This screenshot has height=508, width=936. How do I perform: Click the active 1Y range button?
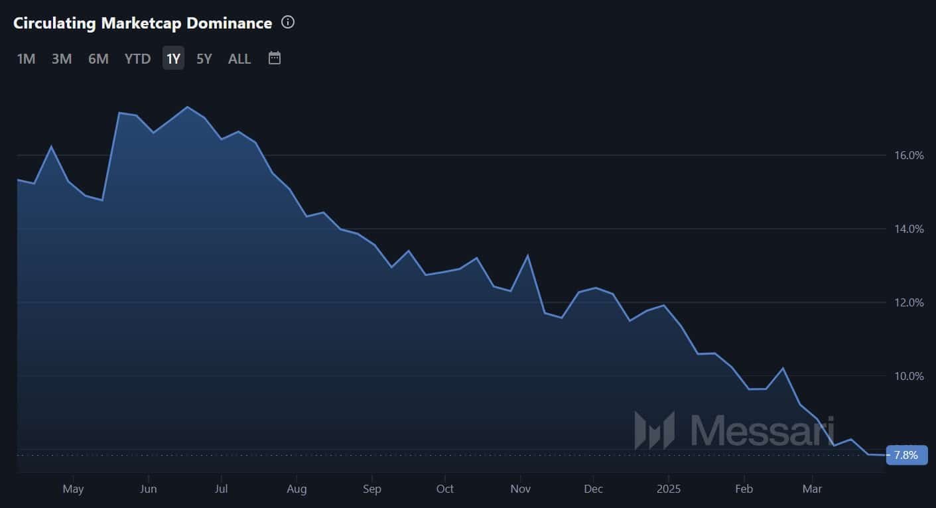coord(173,59)
